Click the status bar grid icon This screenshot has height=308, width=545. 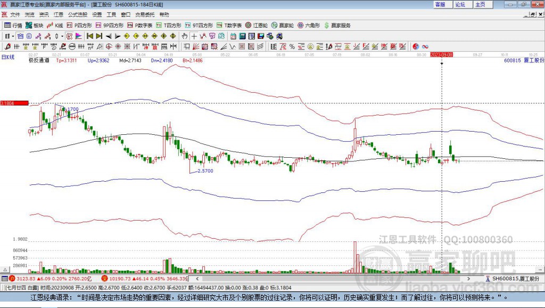[x=4, y=279]
